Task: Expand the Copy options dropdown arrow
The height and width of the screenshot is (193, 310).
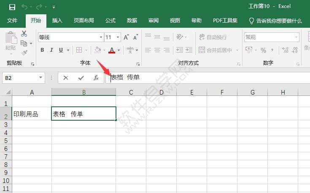Action: coord(31,43)
